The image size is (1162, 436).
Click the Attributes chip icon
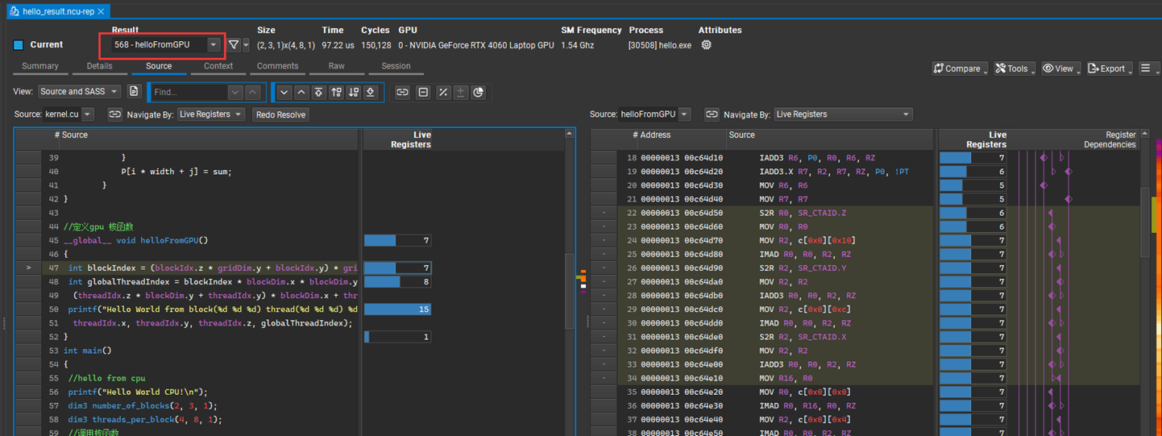706,45
